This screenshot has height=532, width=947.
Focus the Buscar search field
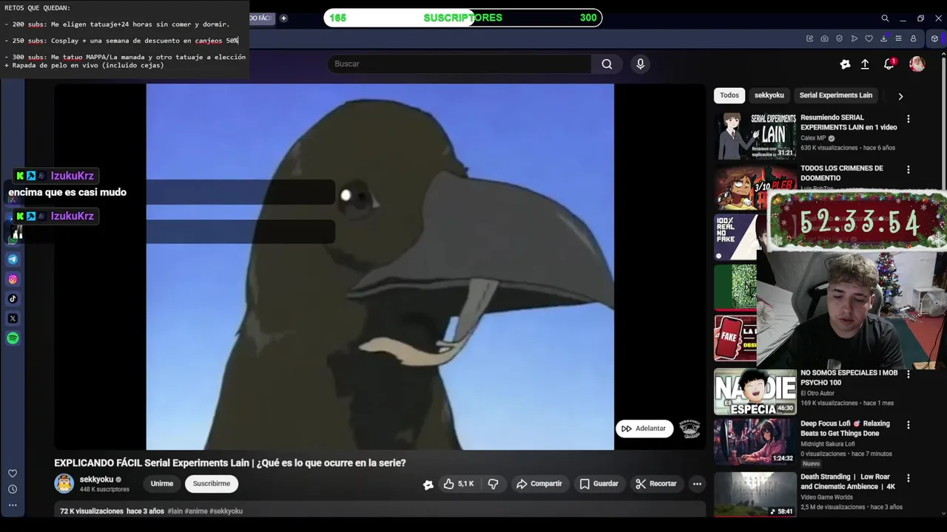(459, 64)
